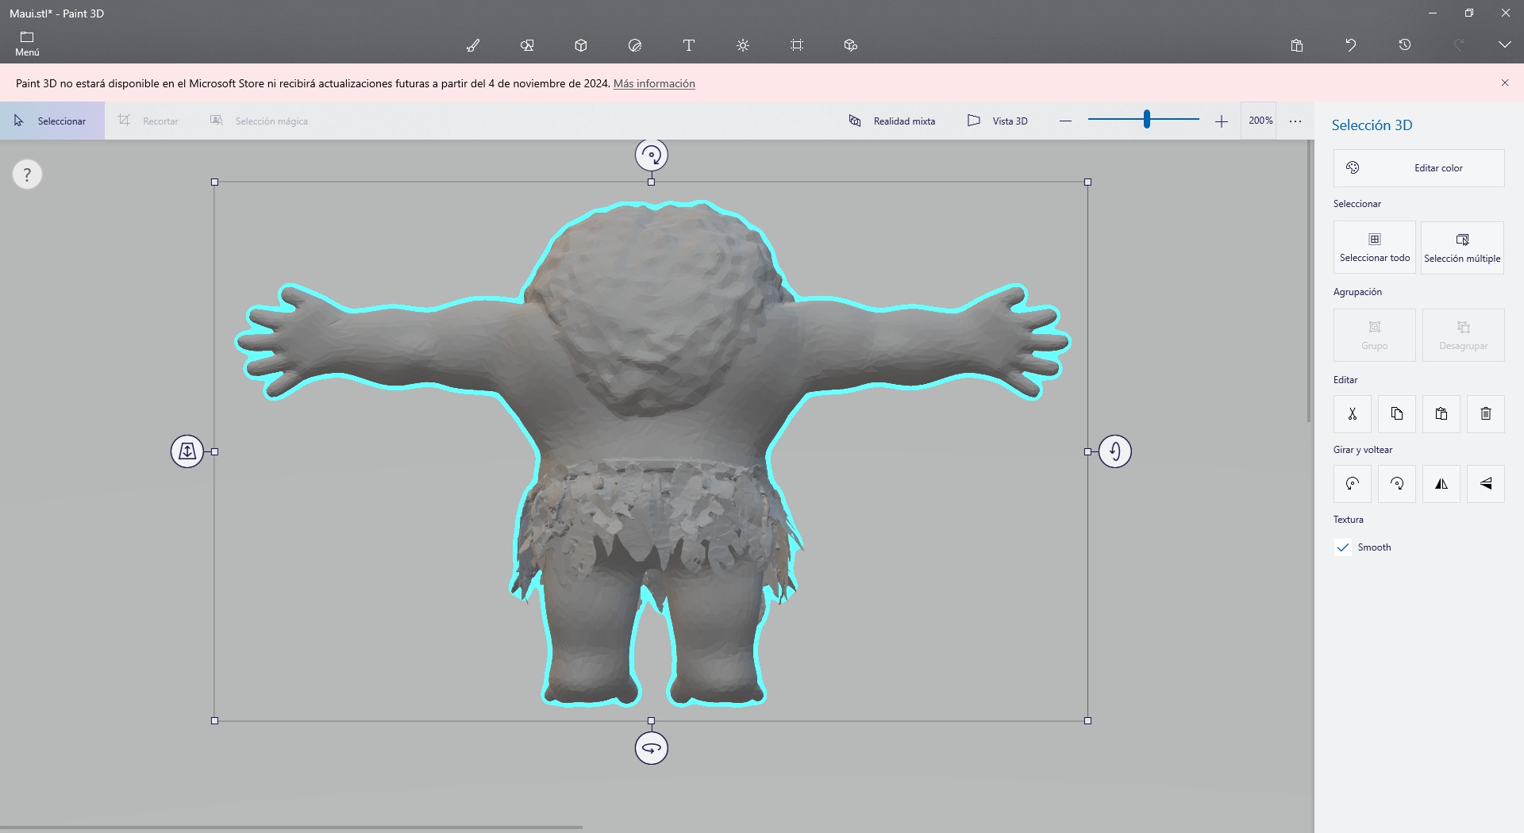Screen dimensions: 1524x833
Task: Dismiss the Paint 3D notice banner
Action: [1505, 83]
